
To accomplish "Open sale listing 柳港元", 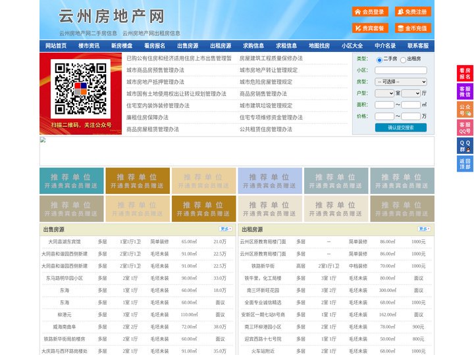I will [65, 315].
